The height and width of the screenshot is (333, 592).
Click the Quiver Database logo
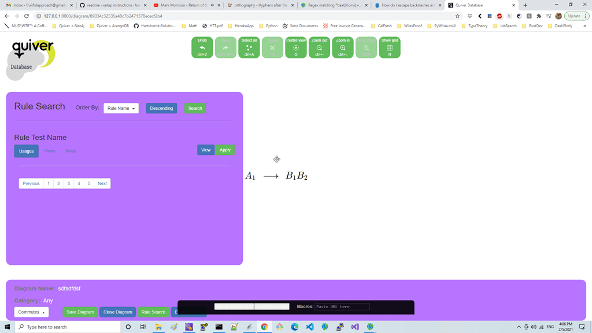[32, 55]
